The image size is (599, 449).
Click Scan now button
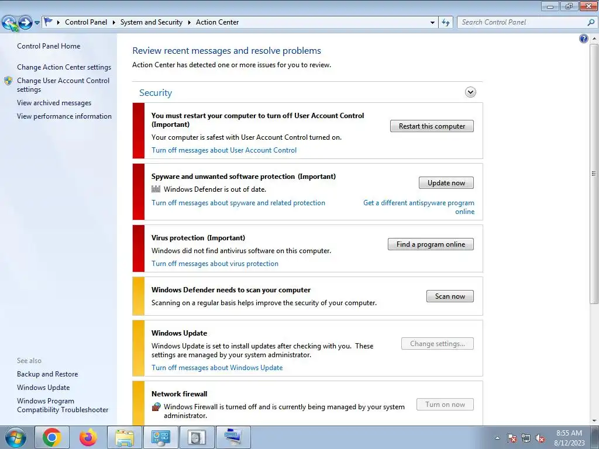(450, 296)
